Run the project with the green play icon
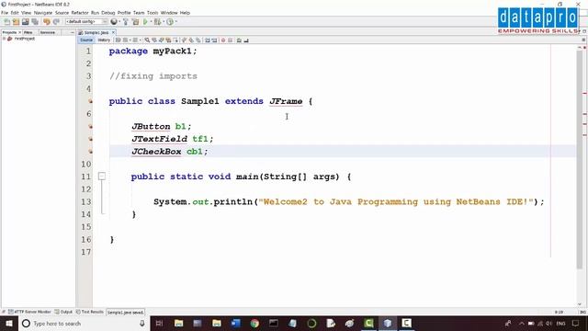The width and height of the screenshot is (588, 331). (x=145, y=22)
